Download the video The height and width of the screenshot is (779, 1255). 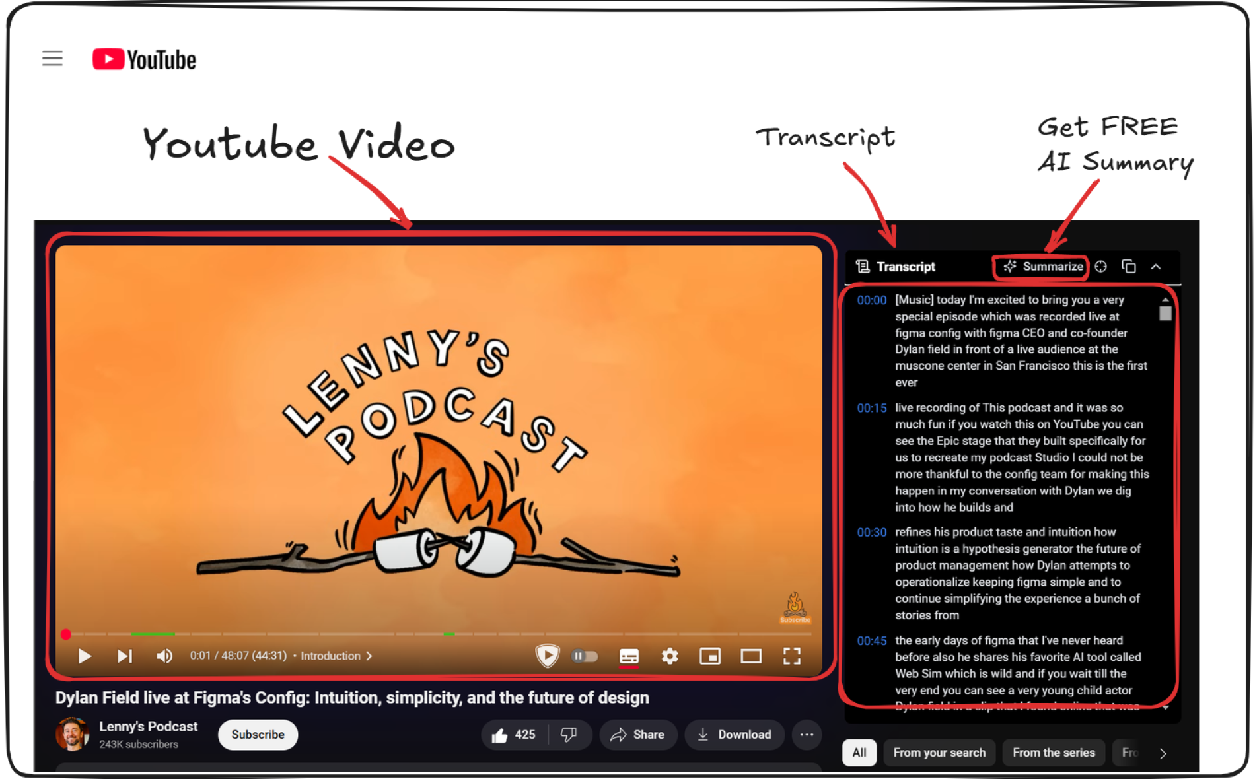(735, 735)
